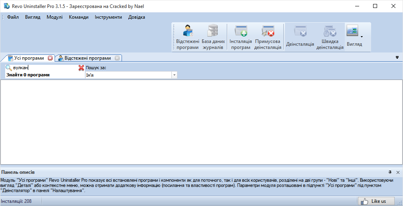This screenshot has width=403, height=206.
Task: Click the search field containing вулкан
Action: click(44, 68)
